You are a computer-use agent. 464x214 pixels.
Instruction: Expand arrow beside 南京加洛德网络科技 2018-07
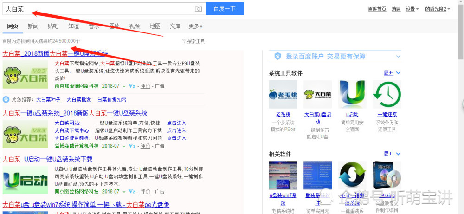pos(124,86)
